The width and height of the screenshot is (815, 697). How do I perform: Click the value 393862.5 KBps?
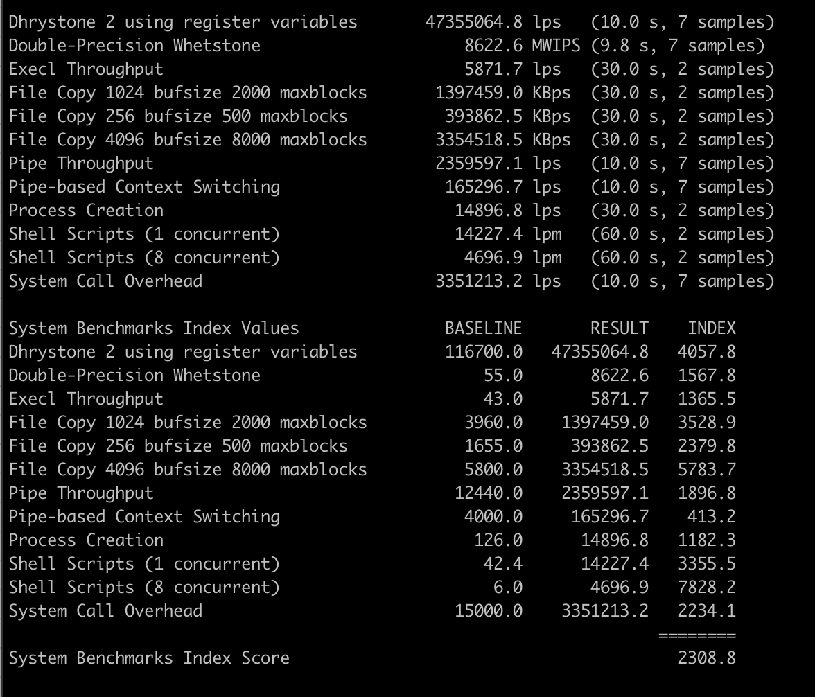(507, 116)
